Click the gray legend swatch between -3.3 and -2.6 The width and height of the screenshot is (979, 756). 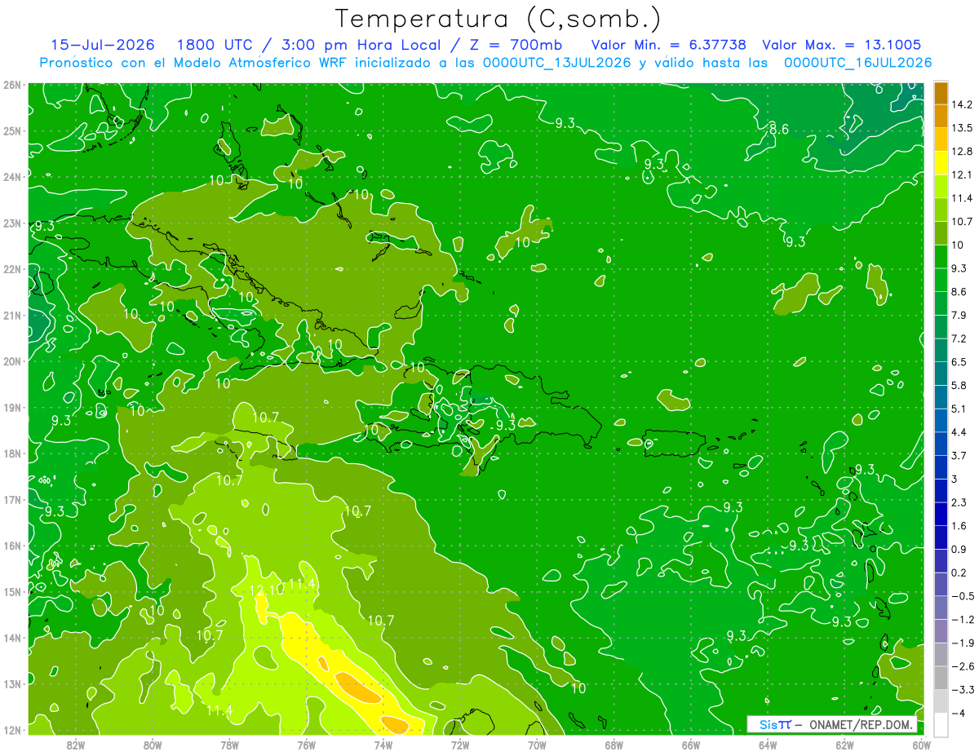click(941, 678)
